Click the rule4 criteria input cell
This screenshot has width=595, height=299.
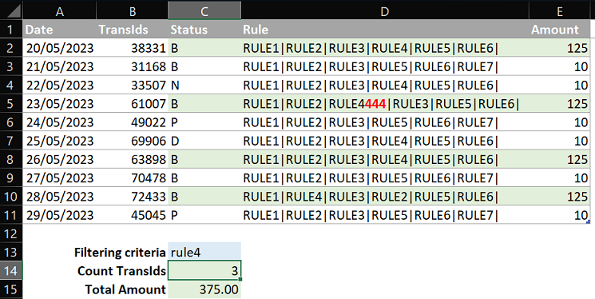pyautogui.click(x=204, y=253)
